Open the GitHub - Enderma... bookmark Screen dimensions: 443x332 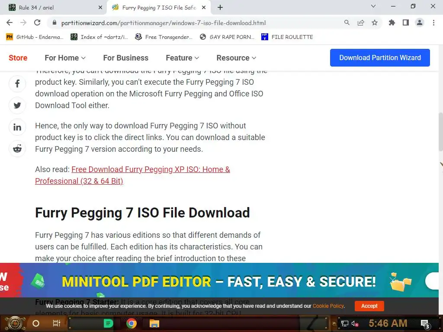point(35,37)
